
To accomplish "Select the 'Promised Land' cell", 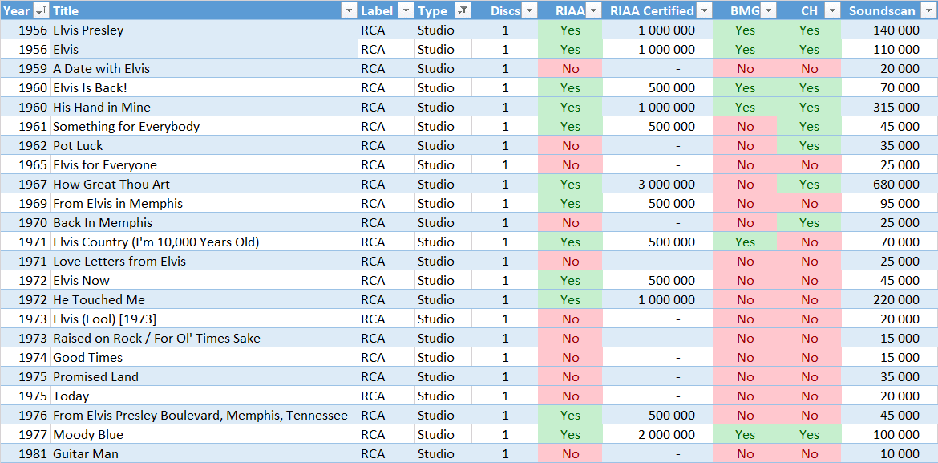I will tap(204, 377).
